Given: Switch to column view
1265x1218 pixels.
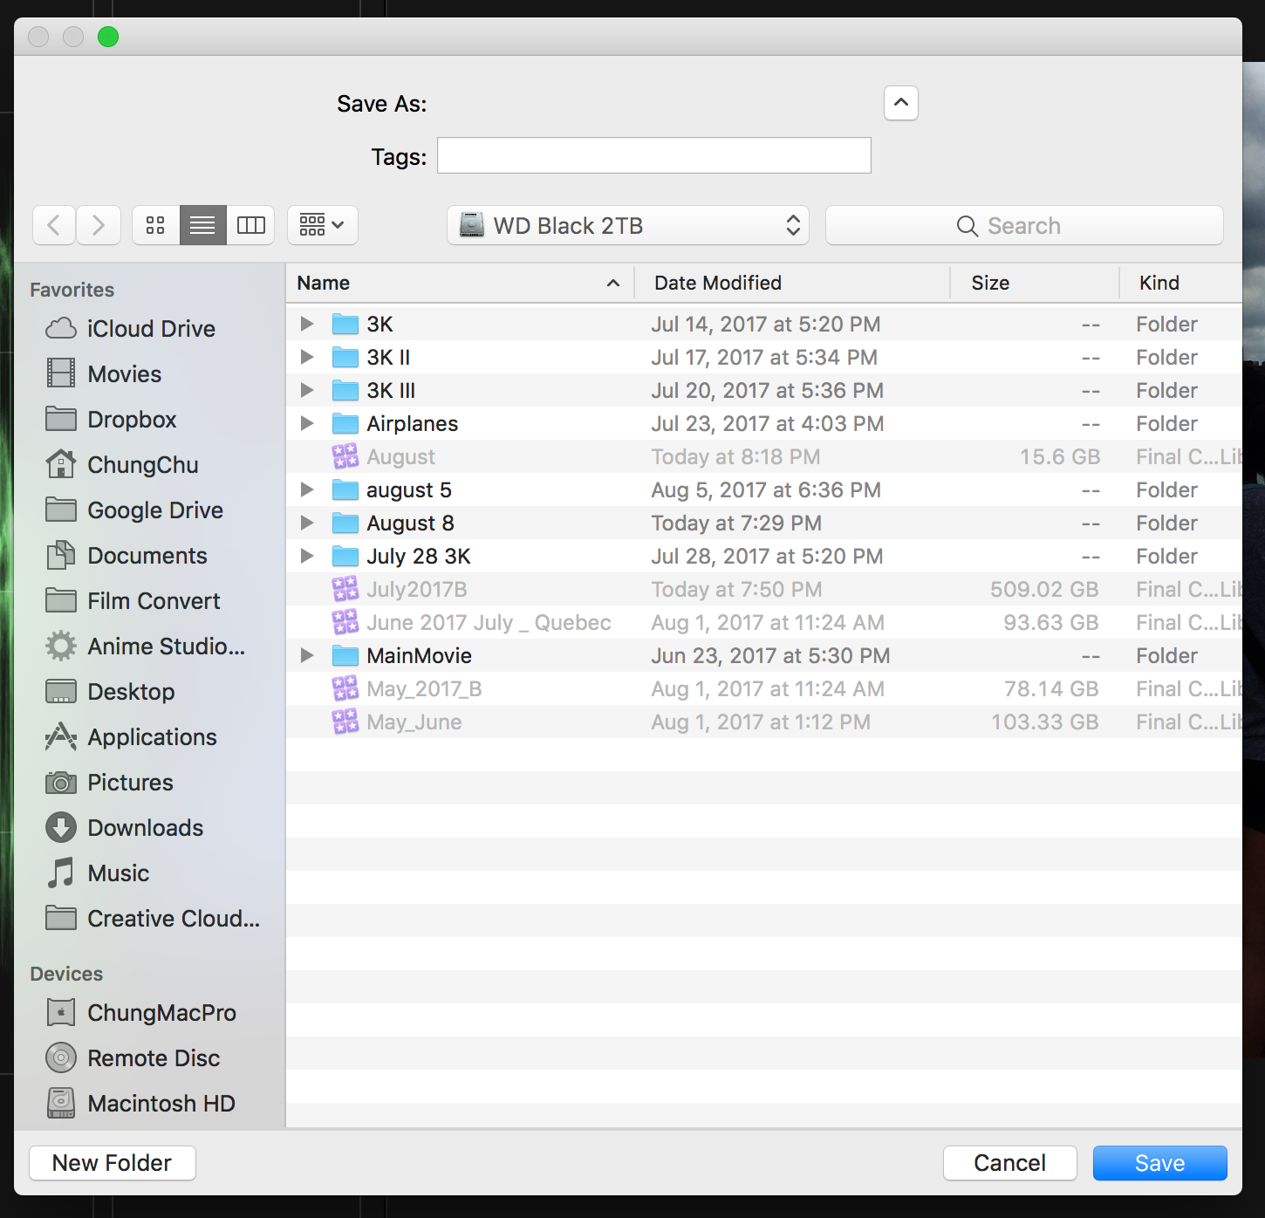Looking at the screenshot, I should click(251, 225).
